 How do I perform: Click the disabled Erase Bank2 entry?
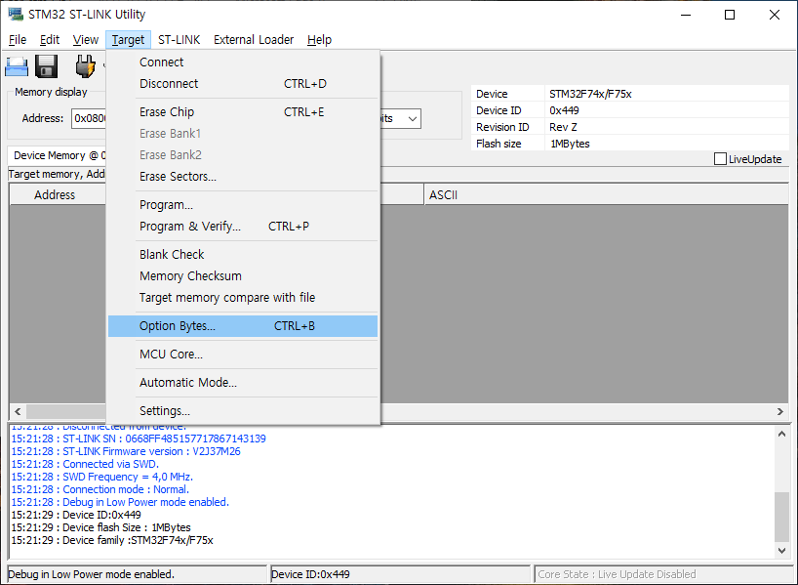(x=243, y=155)
